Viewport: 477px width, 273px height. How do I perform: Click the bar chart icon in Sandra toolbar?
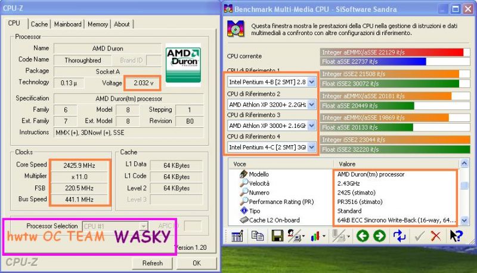(x=315, y=236)
